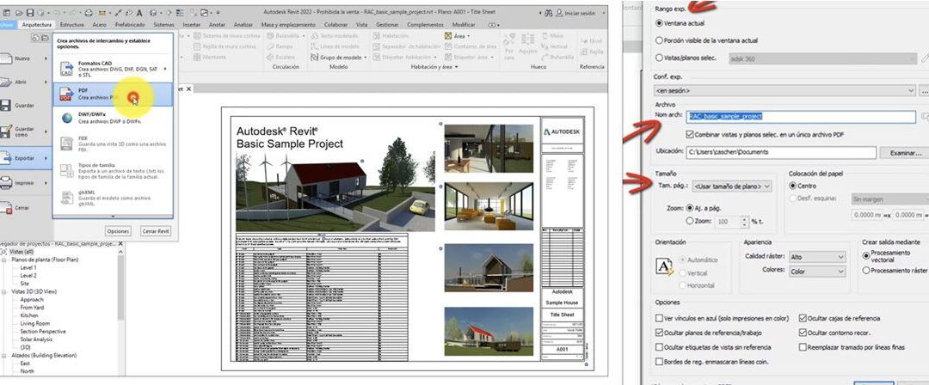Click the Área tool icon in ribbon
This screenshot has width=929, height=385.
pos(448,36)
